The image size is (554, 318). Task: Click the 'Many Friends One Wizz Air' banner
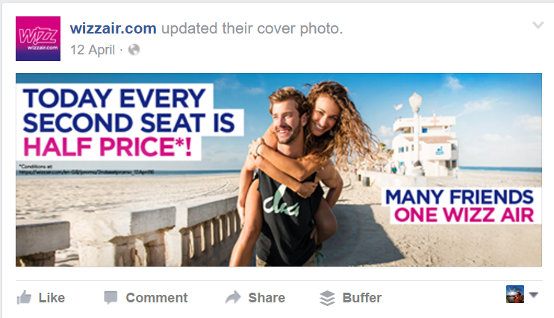pos(461,206)
